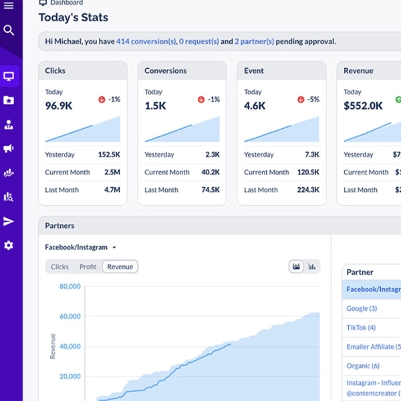Select the Profit tab on the Partners chart
This screenshot has width=401, height=401.
(88, 267)
